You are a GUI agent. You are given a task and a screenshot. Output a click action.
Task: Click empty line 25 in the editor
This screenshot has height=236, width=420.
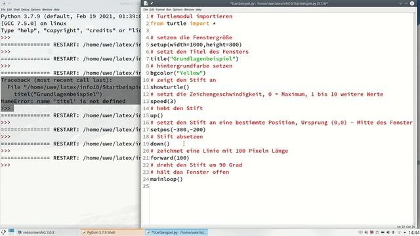pyautogui.click(x=282, y=186)
